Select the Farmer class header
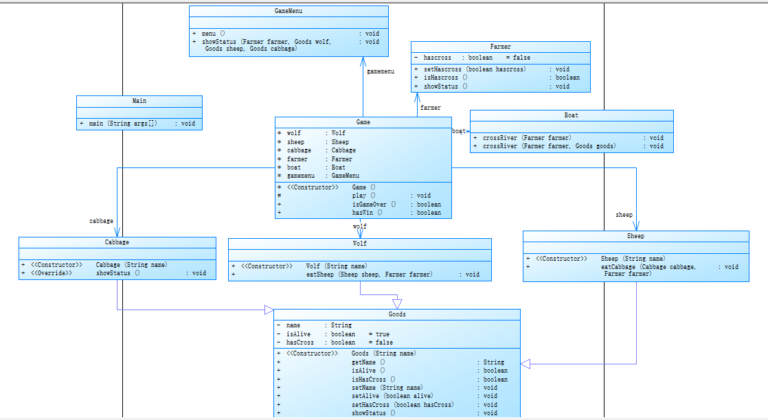This screenshot has height=420, width=768. [500, 47]
